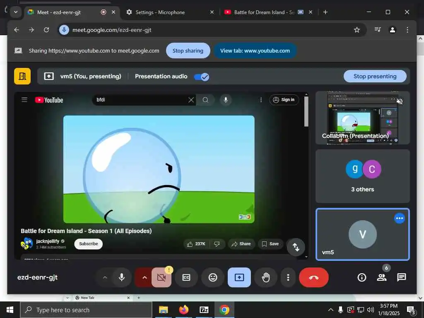Open Firefox from taskbar
Screen dimensions: 424x318
click(x=183, y=310)
